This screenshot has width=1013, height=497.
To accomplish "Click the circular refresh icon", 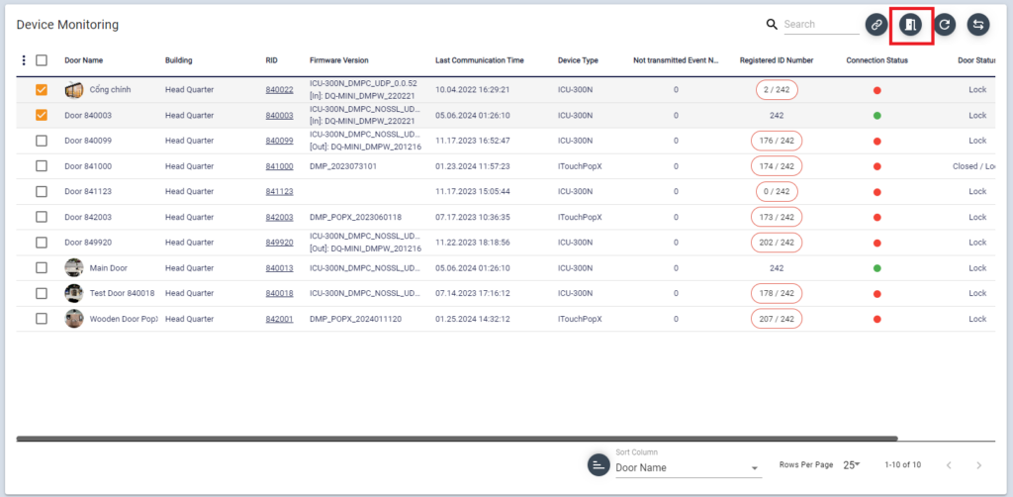I will point(945,25).
